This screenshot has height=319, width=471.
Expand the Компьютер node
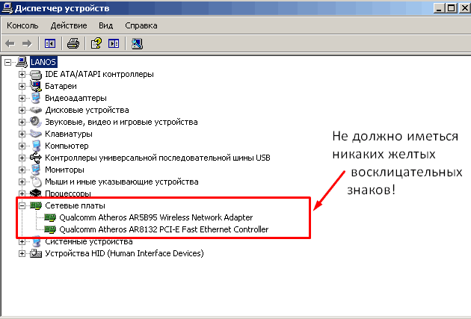[x=22, y=146]
